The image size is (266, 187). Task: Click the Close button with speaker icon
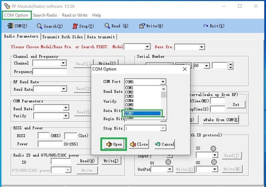tap(139, 144)
